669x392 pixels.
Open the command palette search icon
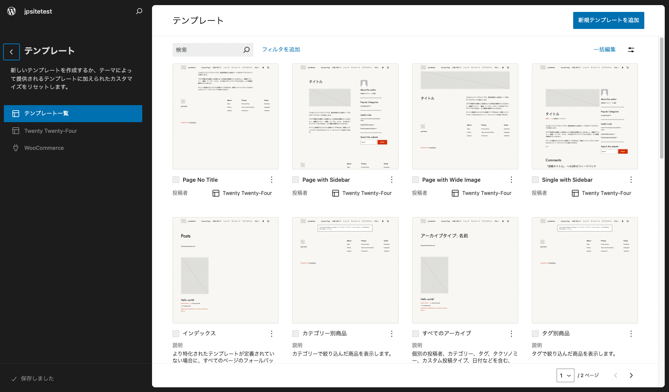tap(139, 11)
